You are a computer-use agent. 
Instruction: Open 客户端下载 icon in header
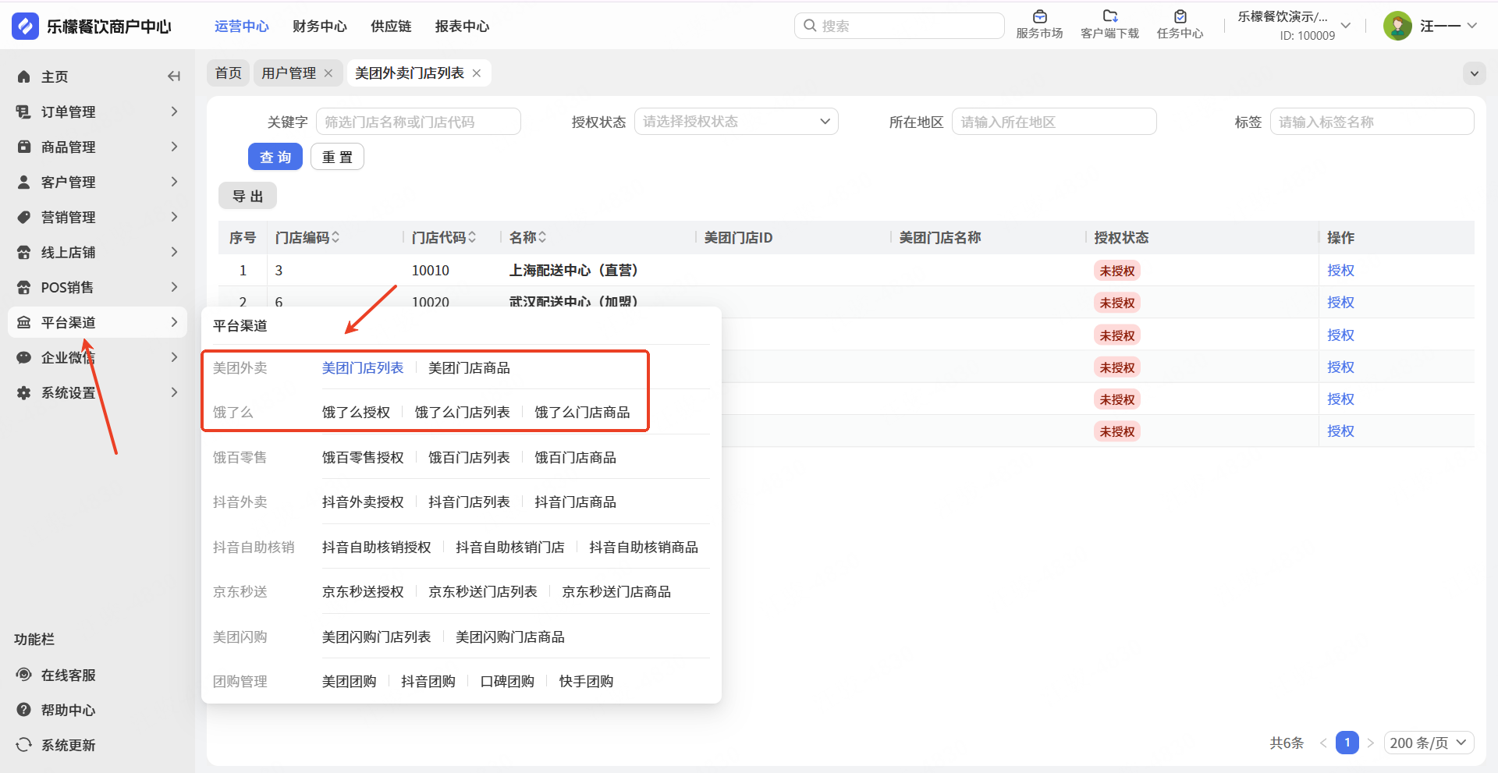[1109, 16]
